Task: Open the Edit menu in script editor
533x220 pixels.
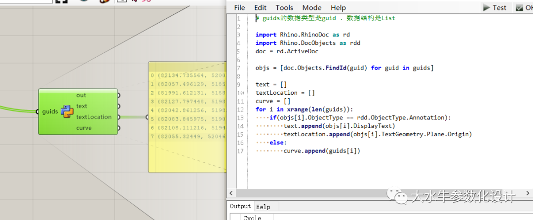Action: click(261, 7)
